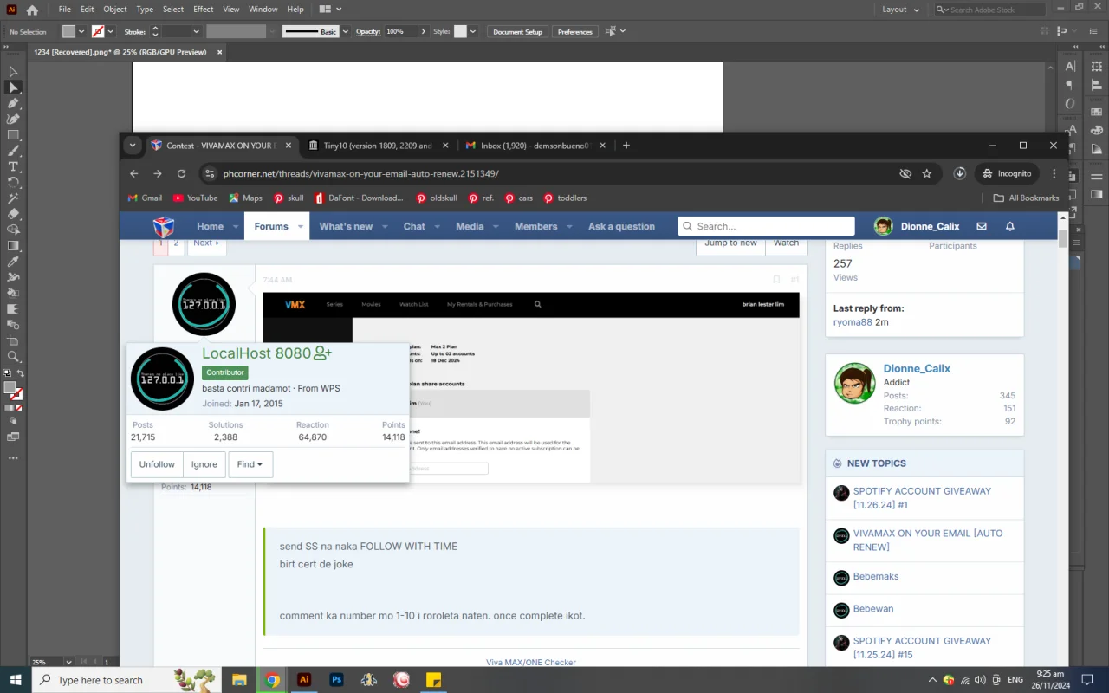Ignore user LocalHost 8080
1109x693 pixels.
[204, 464]
